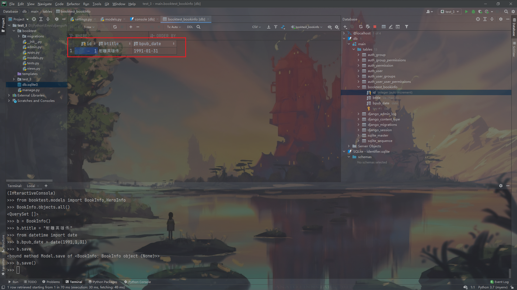517x290 pixels.
Task: Open the Navigate menu
Action: click(x=45, y=4)
